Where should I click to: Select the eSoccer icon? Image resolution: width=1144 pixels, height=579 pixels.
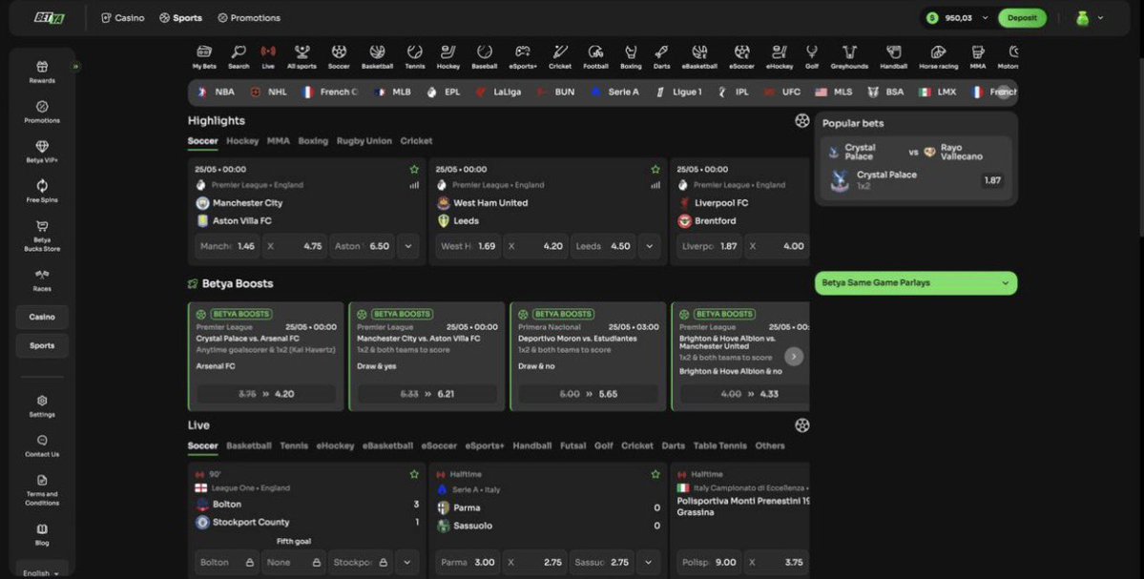[741, 57]
